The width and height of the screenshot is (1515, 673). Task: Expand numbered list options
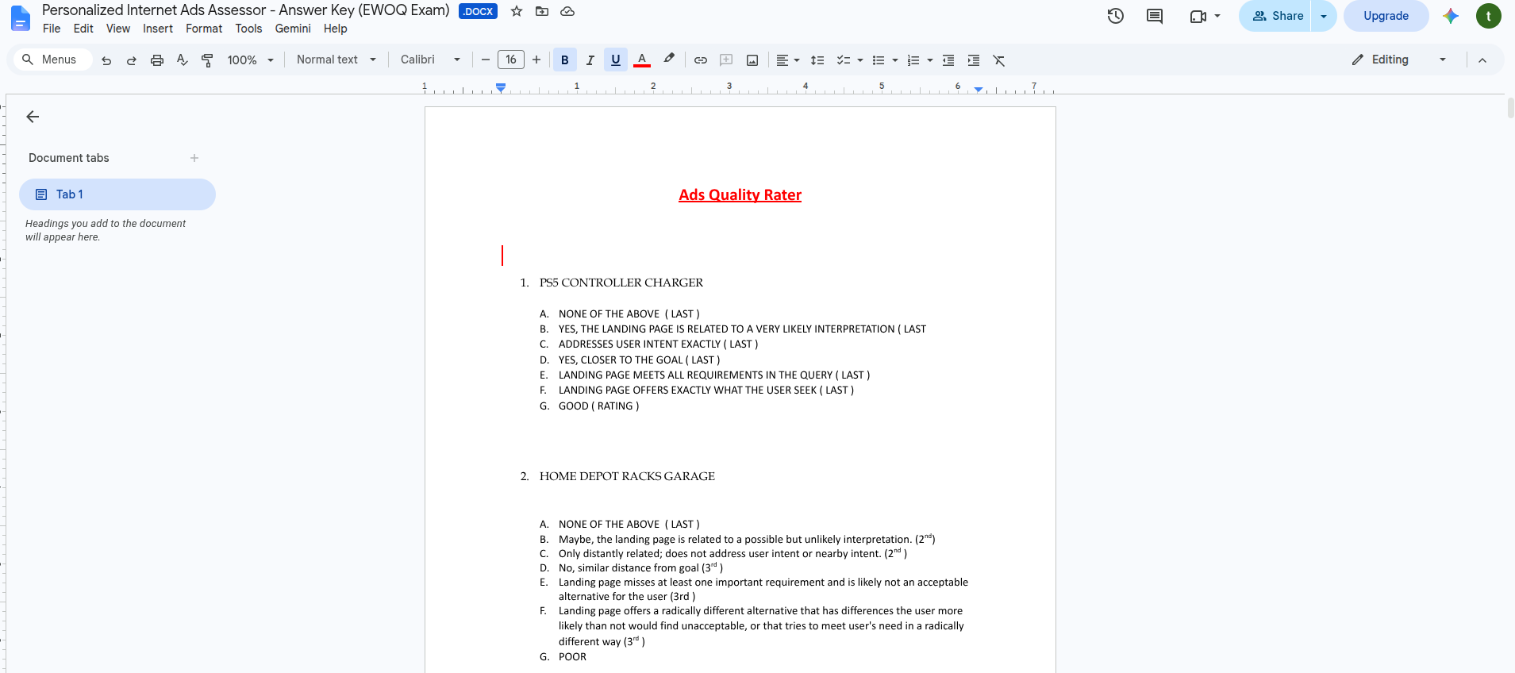930,60
